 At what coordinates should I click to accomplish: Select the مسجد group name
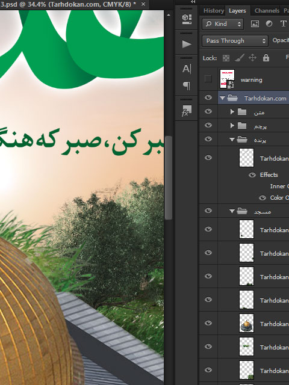(x=263, y=211)
